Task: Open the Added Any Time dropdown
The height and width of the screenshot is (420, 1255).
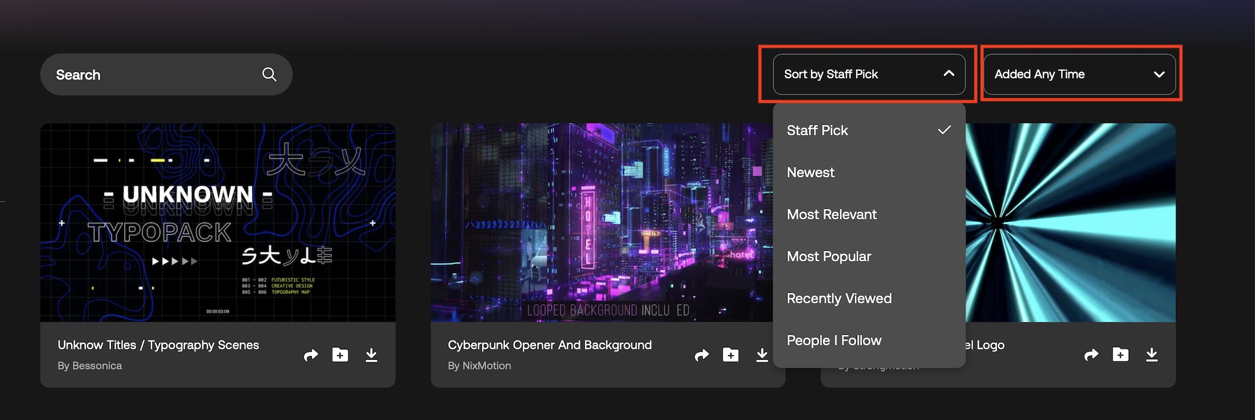Action: (1079, 74)
